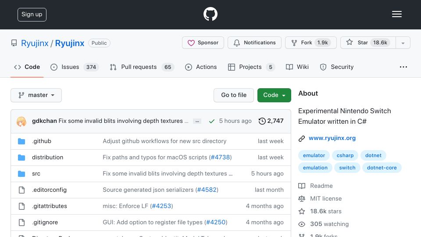Click the .gitattributes file icon
421x237 pixels.
click(21, 206)
